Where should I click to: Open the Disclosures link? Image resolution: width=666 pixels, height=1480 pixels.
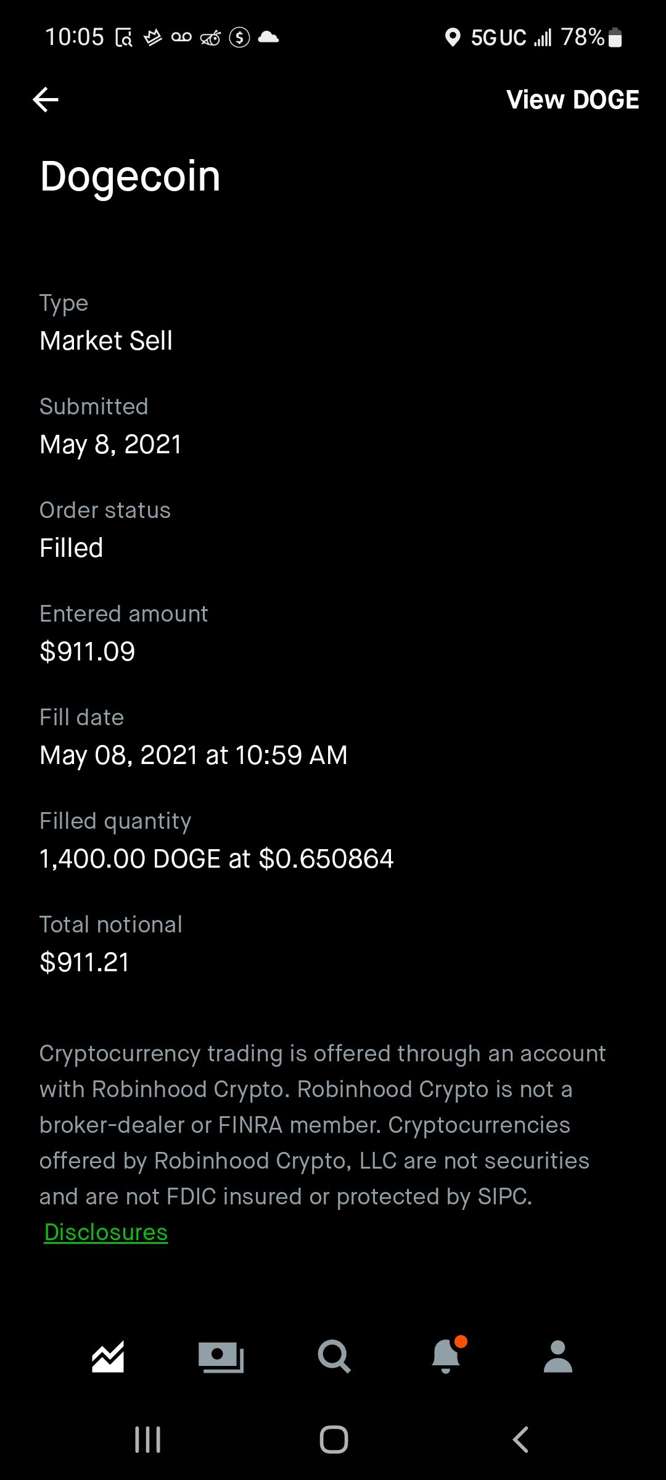point(106,1232)
